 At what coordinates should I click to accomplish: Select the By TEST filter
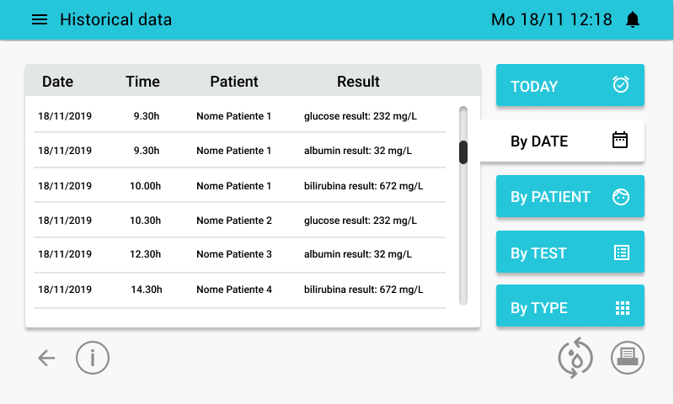click(570, 252)
